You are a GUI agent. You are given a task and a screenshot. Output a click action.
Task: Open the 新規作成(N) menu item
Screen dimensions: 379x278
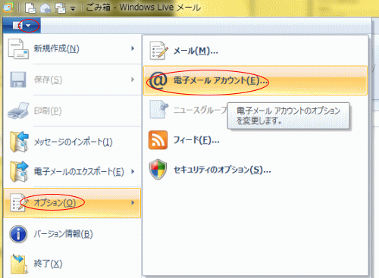click(72, 48)
